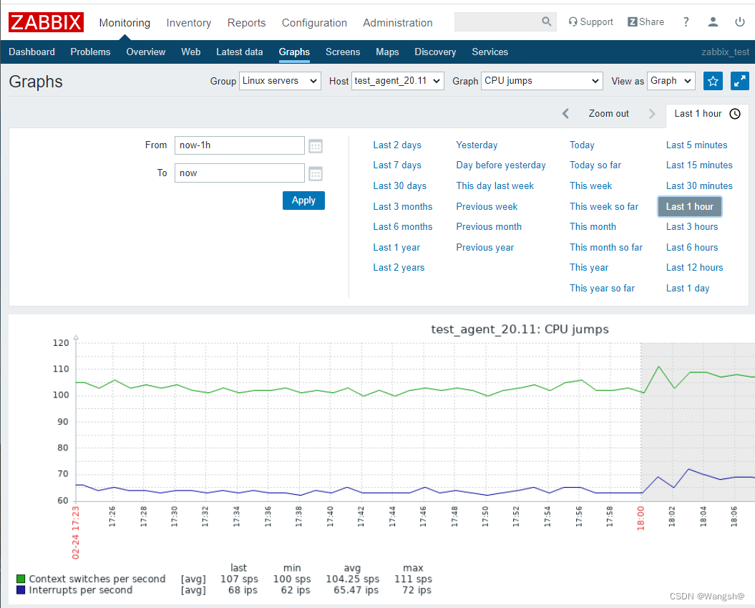Shift time range back with left arrow
The height and width of the screenshot is (608, 755).
566,114
